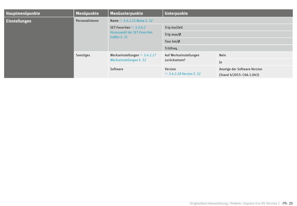Click the Personalisieren menu cell
This screenshot has width=297, height=206.
tap(87, 21)
